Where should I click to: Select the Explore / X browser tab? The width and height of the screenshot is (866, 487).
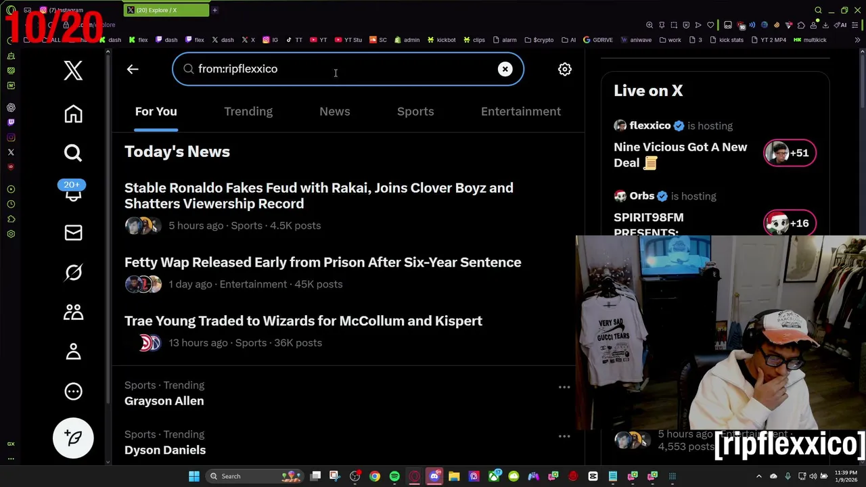[x=166, y=10]
